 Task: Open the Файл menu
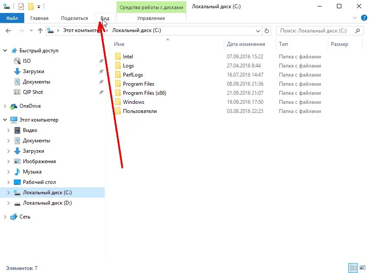click(12, 18)
